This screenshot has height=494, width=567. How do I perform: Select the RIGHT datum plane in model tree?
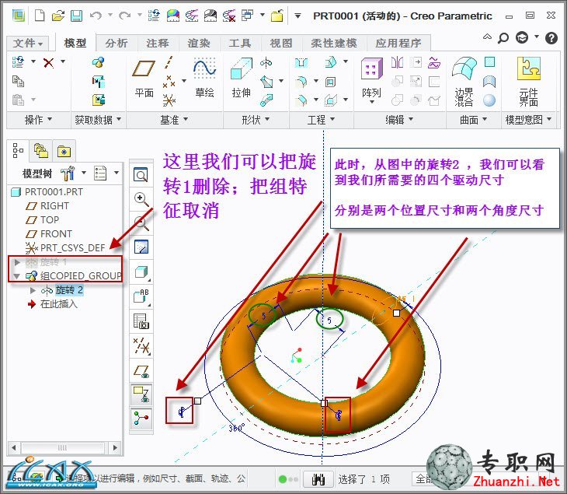pos(47,205)
